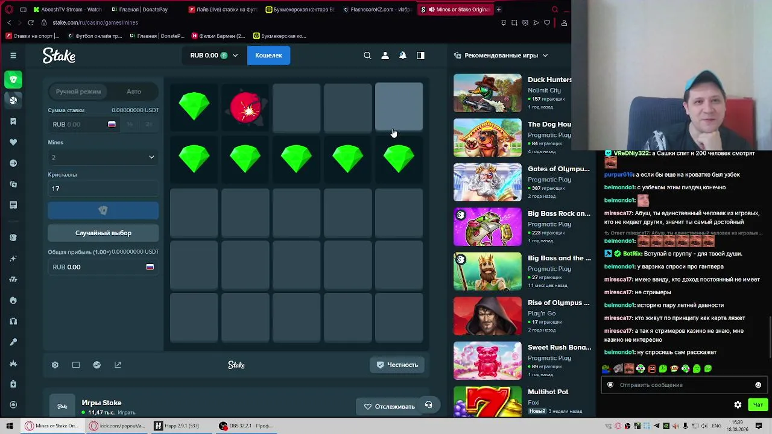The width and height of the screenshot is (772, 434).
Task: Pop out the game window icon
Action: tap(118, 365)
